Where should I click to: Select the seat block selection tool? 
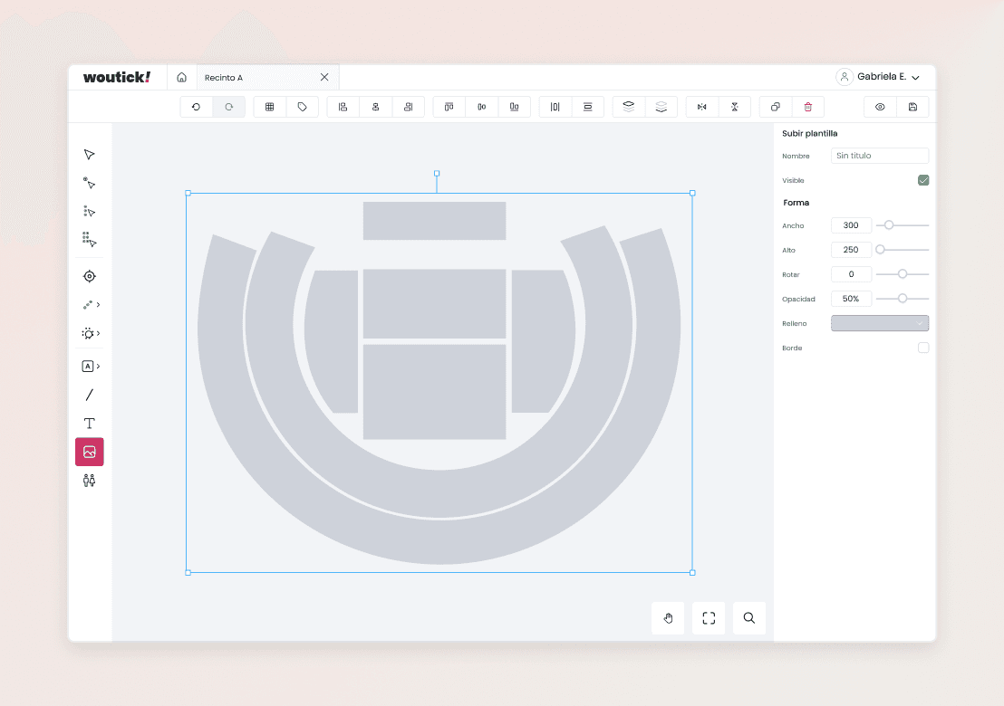click(89, 240)
